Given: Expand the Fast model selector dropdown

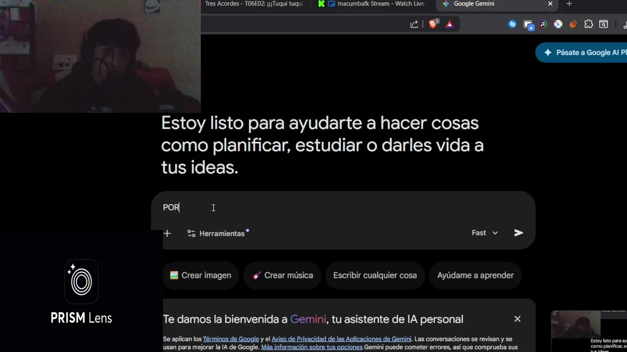Looking at the screenshot, I should [485, 233].
